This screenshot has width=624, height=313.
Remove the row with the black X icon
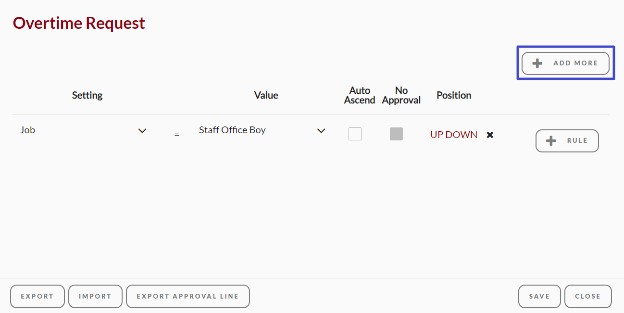click(x=490, y=135)
